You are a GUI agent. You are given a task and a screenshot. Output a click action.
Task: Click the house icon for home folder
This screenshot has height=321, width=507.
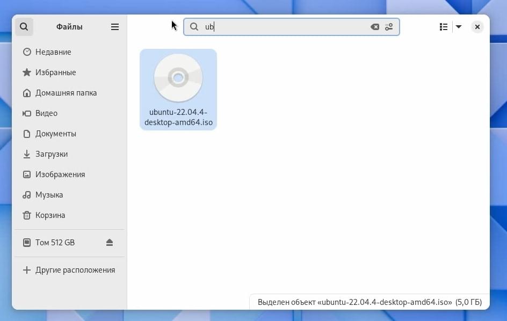pos(27,93)
